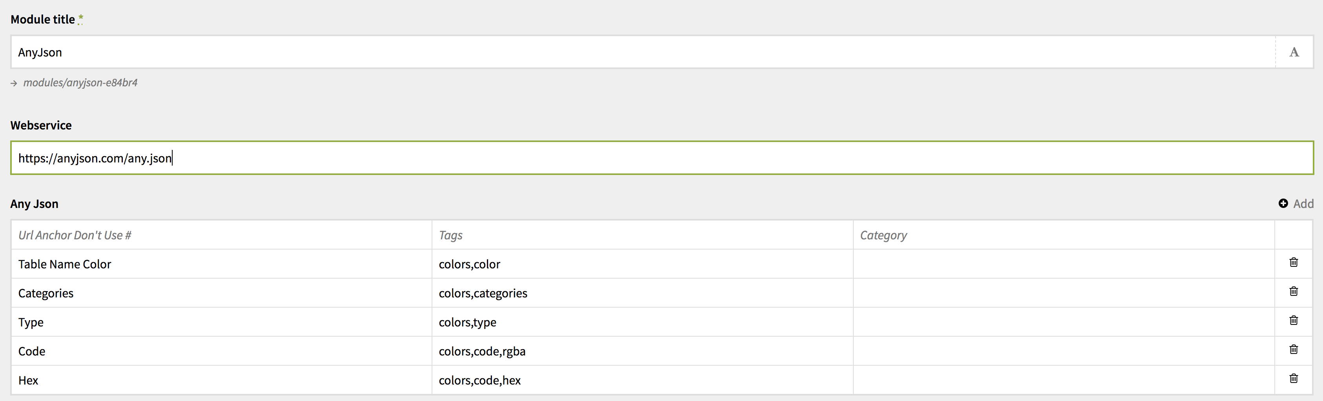This screenshot has width=1323, height=401.
Task: Delete the Table Name Color row
Action: (1293, 262)
